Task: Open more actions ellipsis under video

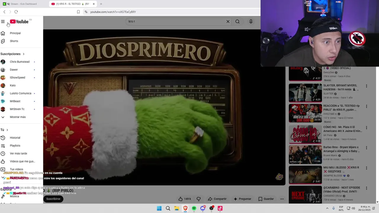Action: tap(282, 199)
